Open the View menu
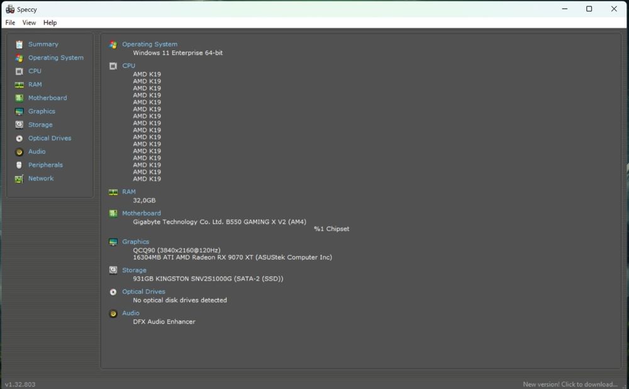629x389 pixels. (29, 23)
